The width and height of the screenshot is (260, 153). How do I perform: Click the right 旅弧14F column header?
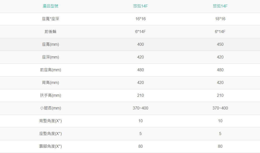(x=220, y=6)
